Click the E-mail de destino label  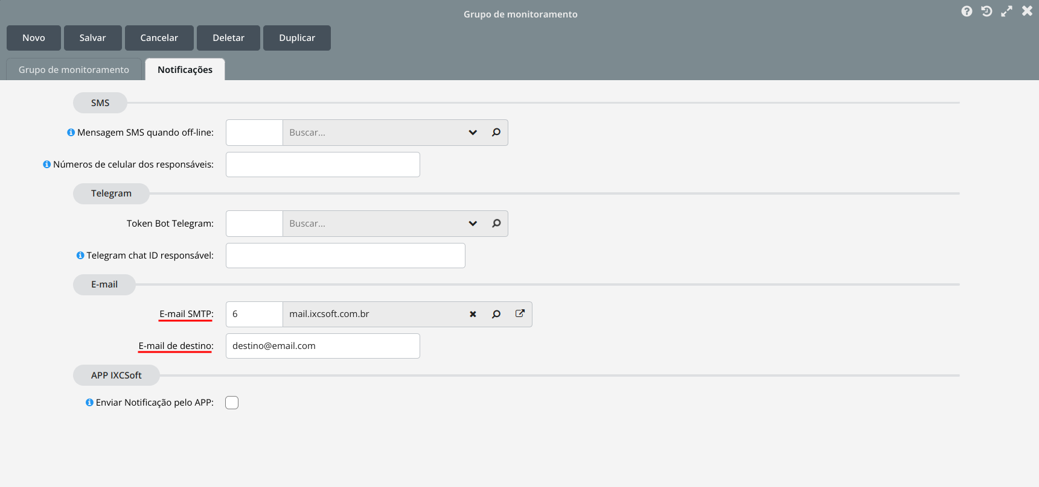point(176,346)
